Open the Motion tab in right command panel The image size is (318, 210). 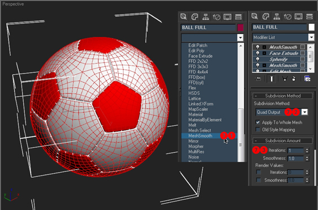tap(288, 16)
